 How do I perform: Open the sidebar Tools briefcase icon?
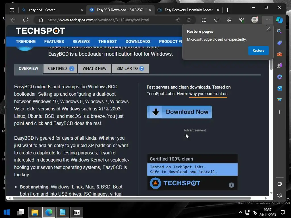280,54
